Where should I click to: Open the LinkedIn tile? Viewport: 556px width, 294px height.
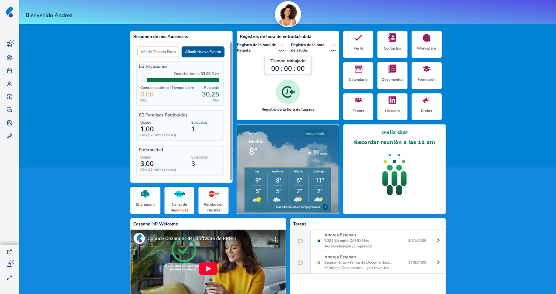click(x=392, y=106)
